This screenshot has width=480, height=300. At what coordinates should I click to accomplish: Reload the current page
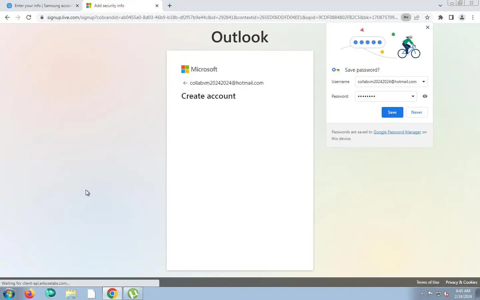29,17
